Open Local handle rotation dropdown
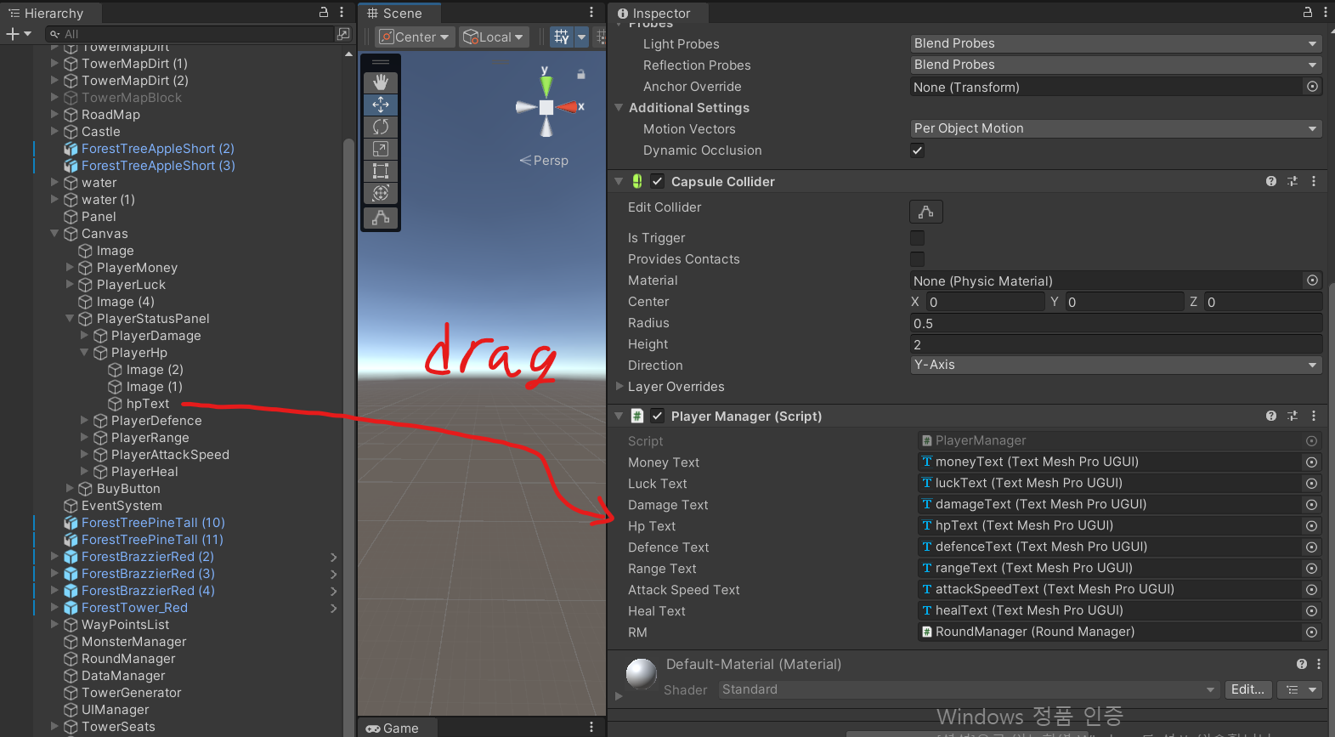 tap(494, 37)
